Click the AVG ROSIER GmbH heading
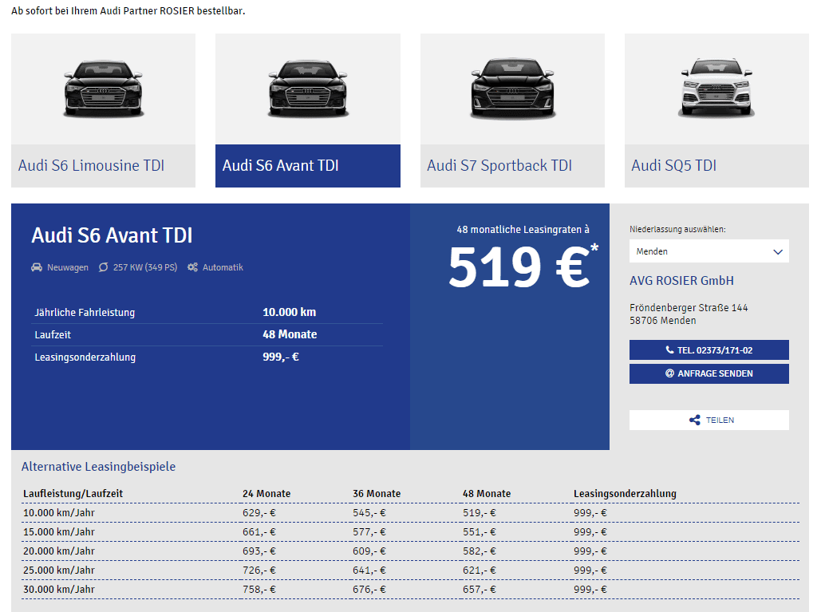This screenshot has width=821, height=612. 681,281
